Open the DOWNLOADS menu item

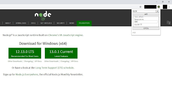21,23
